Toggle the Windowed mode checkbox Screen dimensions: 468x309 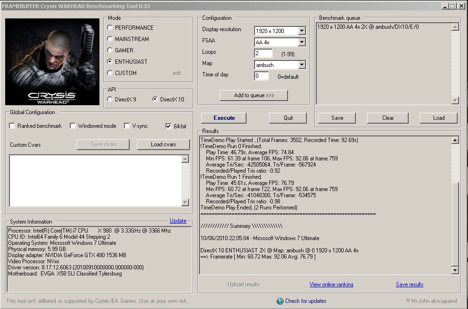73,126
